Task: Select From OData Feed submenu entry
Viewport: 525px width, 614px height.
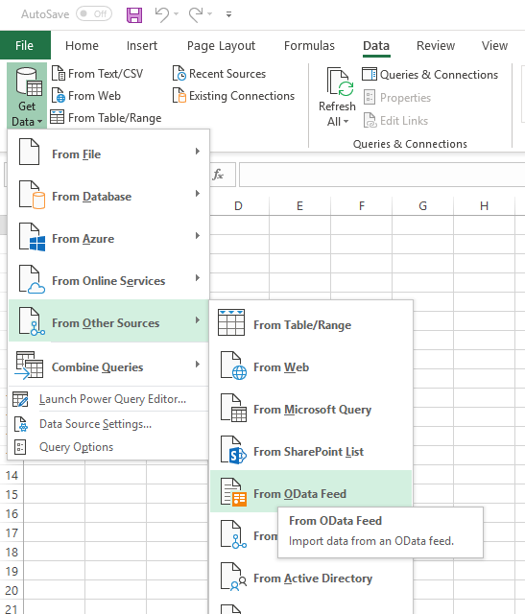Action: click(x=312, y=491)
